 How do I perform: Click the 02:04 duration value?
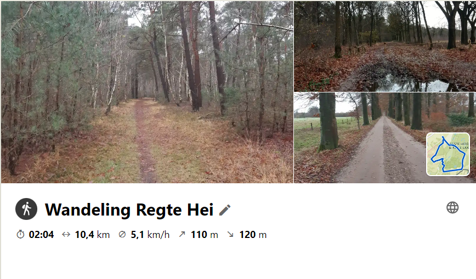pyautogui.click(x=41, y=235)
